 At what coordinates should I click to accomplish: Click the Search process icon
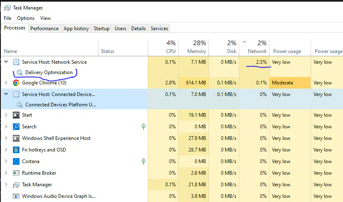pyautogui.click(x=16, y=127)
